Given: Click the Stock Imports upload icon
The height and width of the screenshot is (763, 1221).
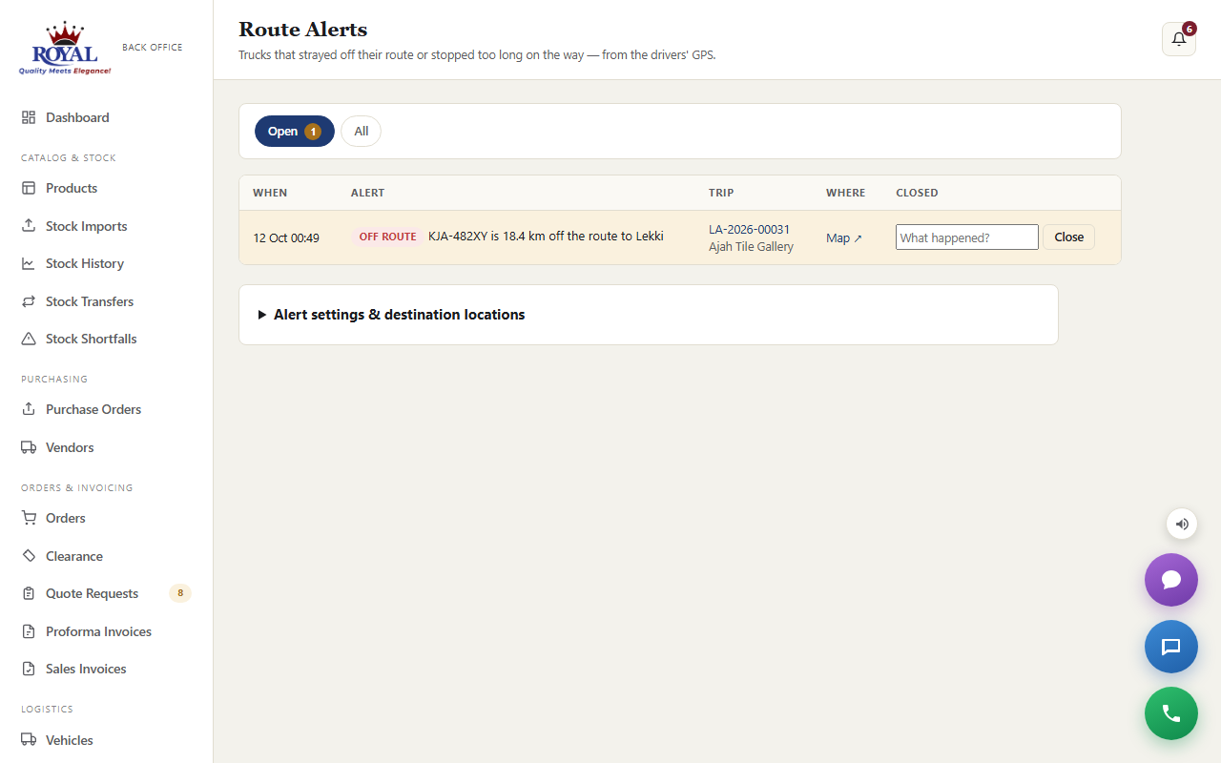Looking at the screenshot, I should coord(29,226).
